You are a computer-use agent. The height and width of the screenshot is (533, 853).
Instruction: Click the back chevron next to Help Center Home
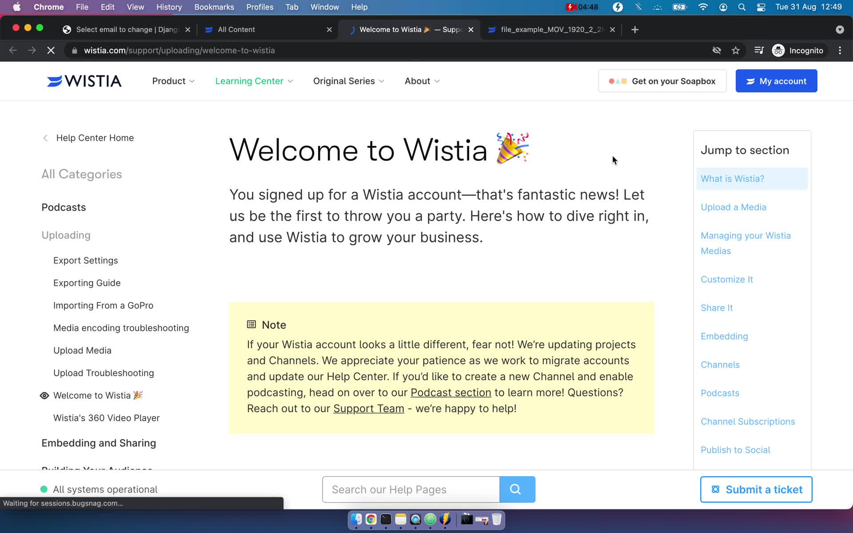[45, 138]
